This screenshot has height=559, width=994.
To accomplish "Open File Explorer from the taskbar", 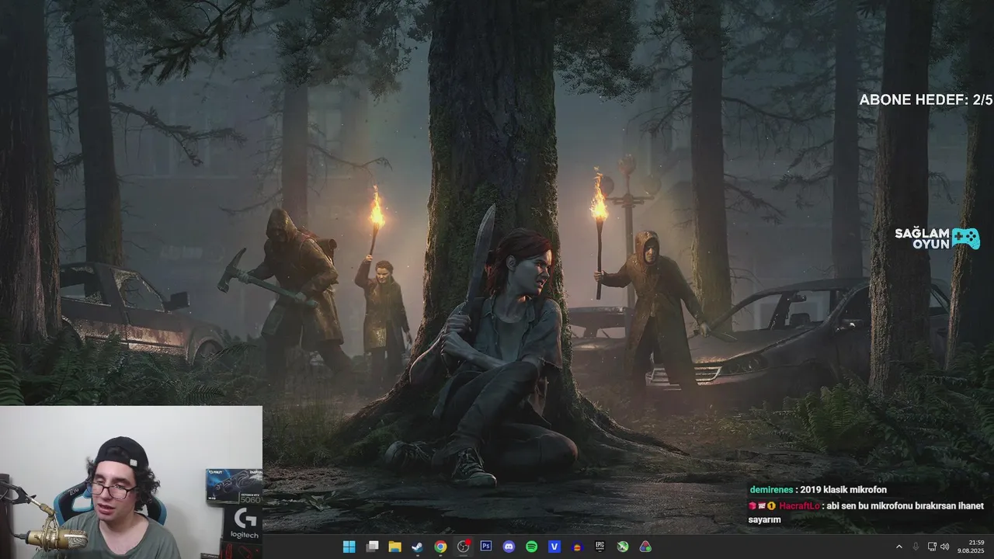I will click(394, 547).
